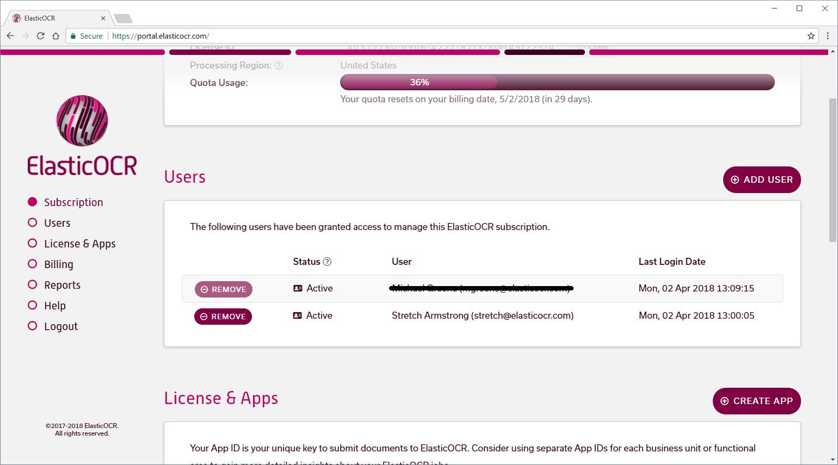This screenshot has width=838, height=465.
Task: Click the Last Login Date column header
Action: coord(672,262)
